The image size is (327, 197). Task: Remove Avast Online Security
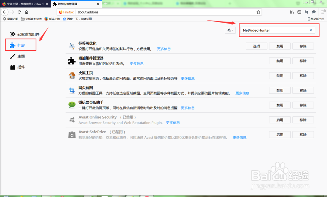(303, 120)
